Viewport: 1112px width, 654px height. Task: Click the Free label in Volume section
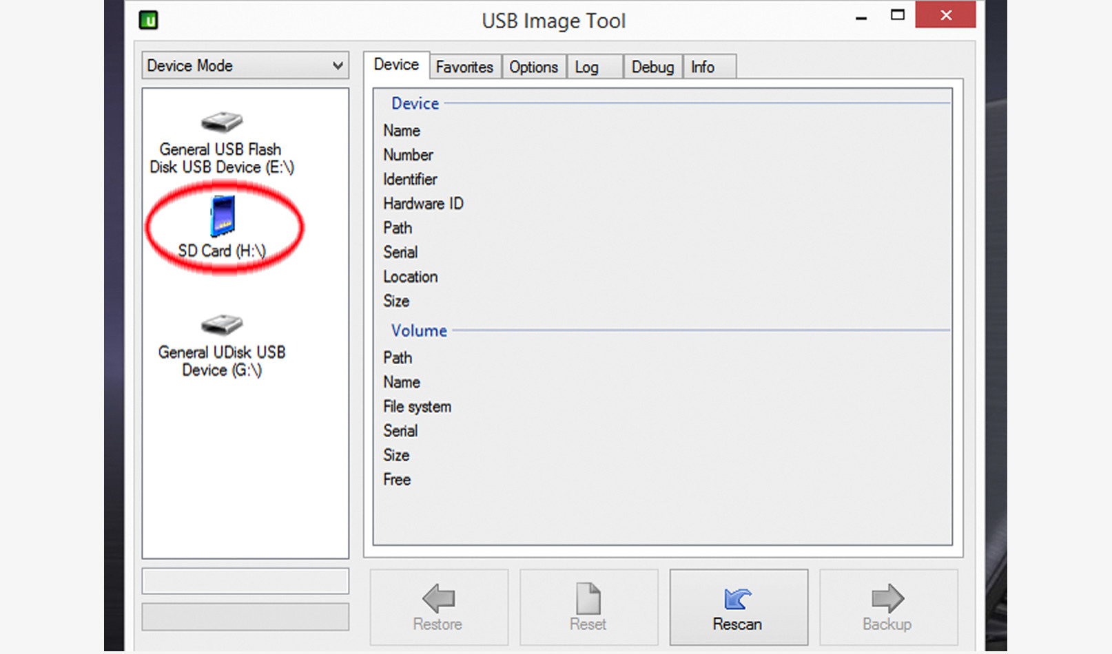click(397, 480)
